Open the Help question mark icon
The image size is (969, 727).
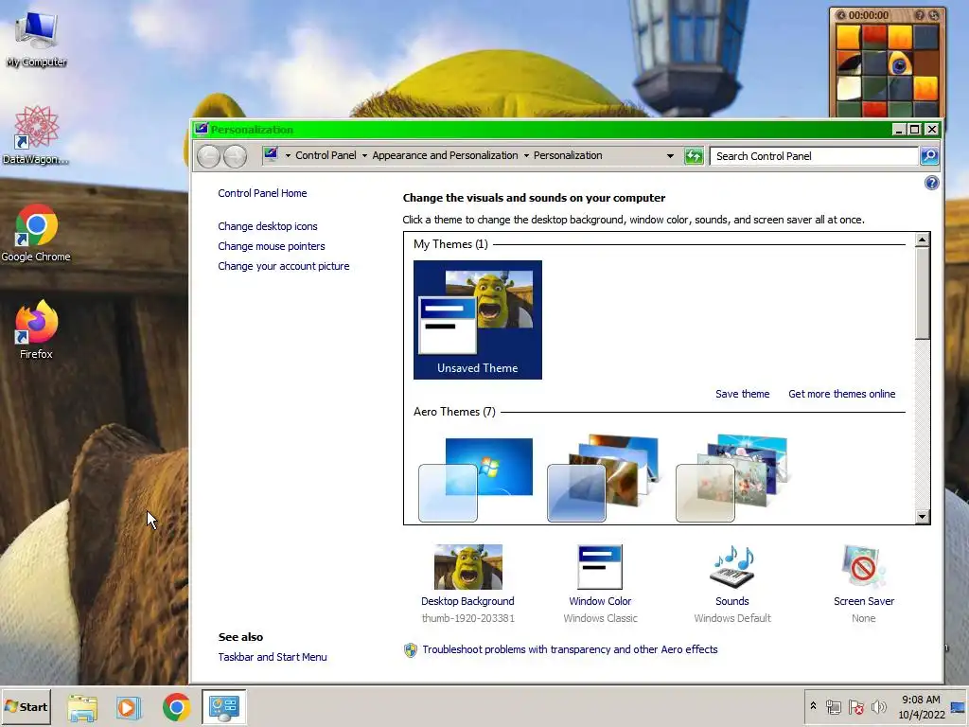click(931, 183)
